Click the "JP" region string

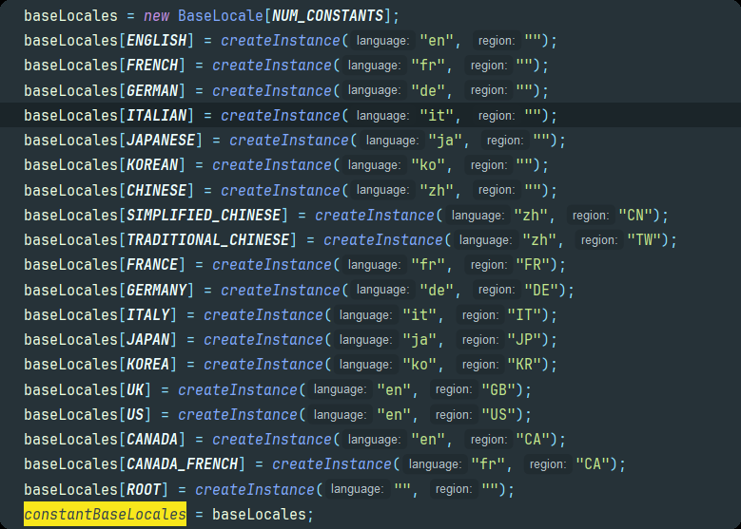(x=524, y=339)
